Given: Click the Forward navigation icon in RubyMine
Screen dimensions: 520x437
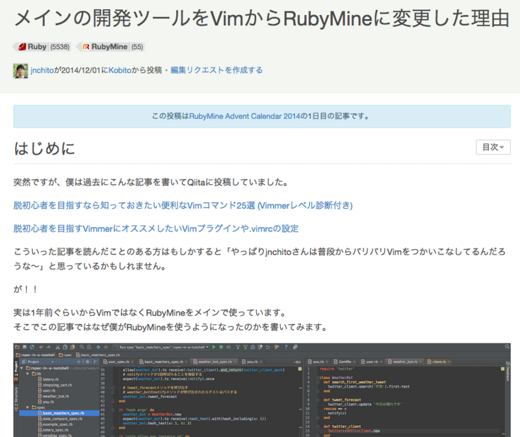Looking at the screenshot, I should (x=106, y=347).
